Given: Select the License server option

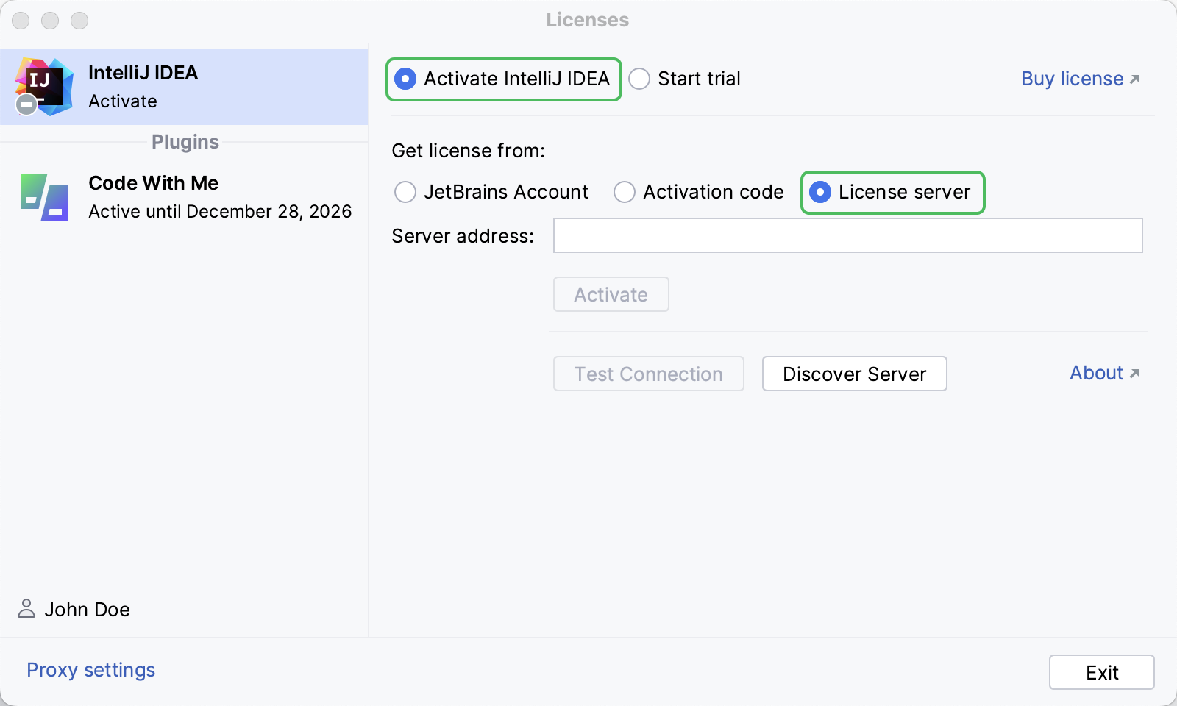Looking at the screenshot, I should point(820,193).
